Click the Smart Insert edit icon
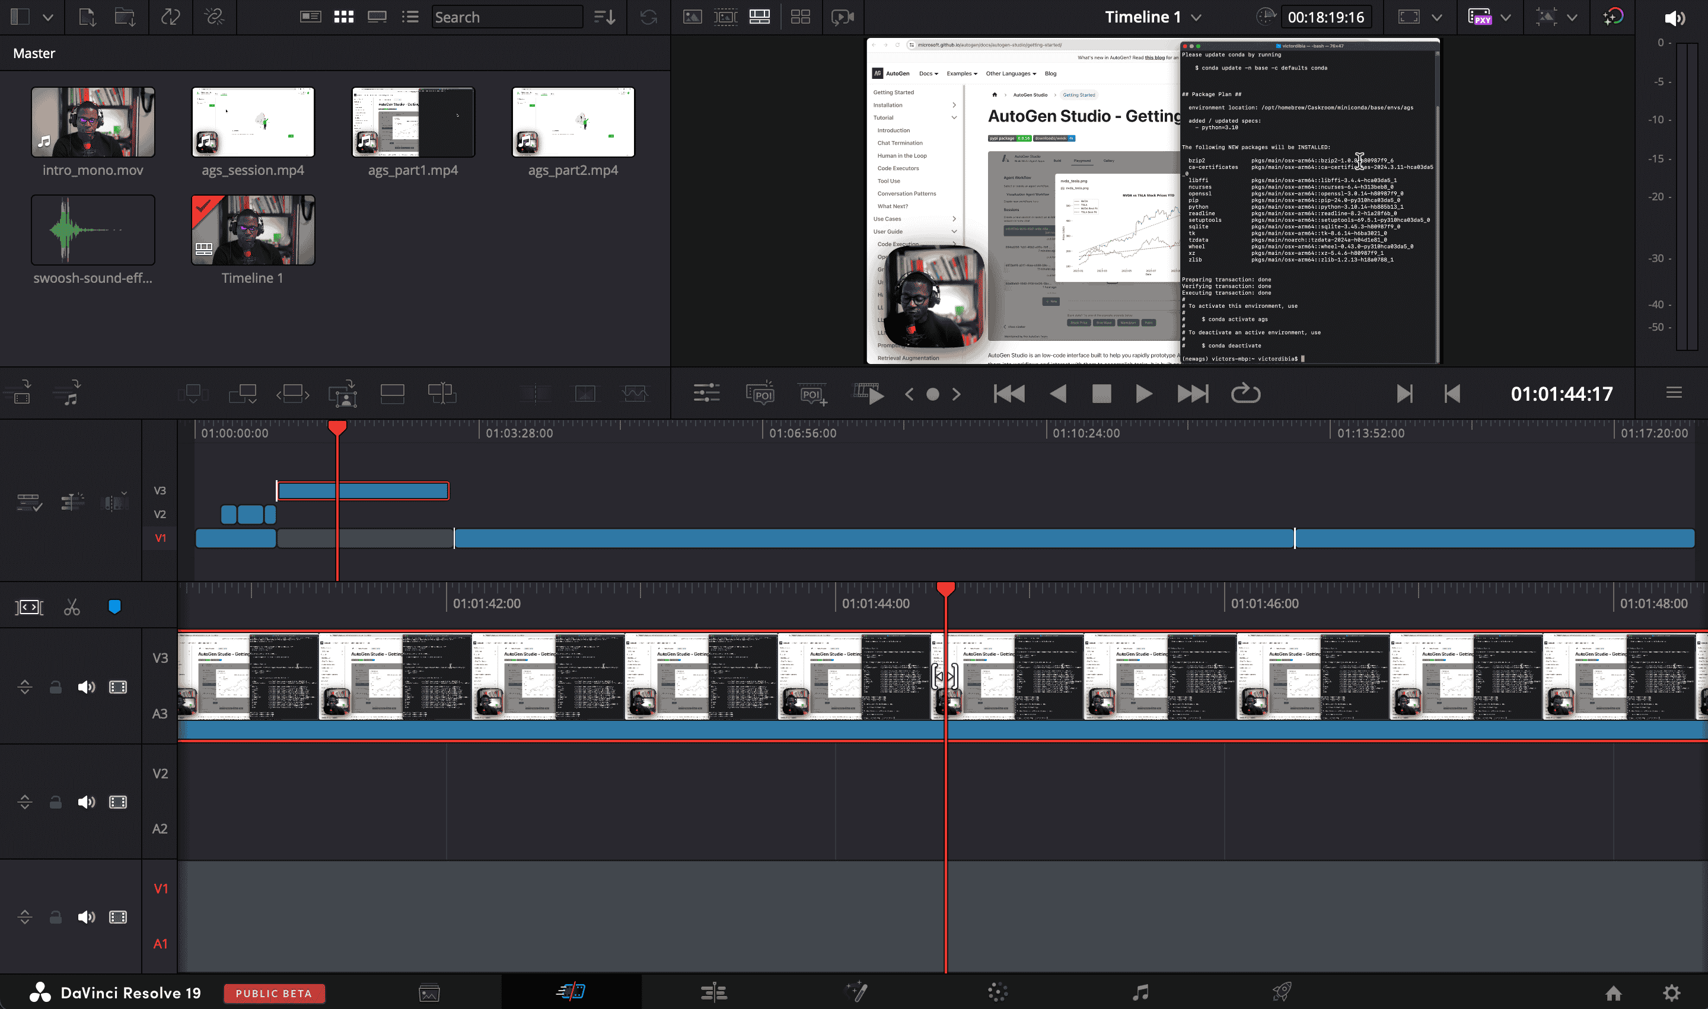Viewport: 1708px width, 1009px height. click(x=193, y=393)
